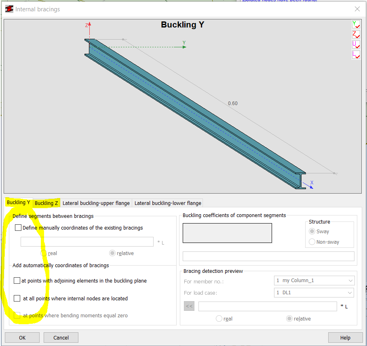Check Define manually coordinates of existing bracings
The height and width of the screenshot is (346, 367).
tap(18, 227)
